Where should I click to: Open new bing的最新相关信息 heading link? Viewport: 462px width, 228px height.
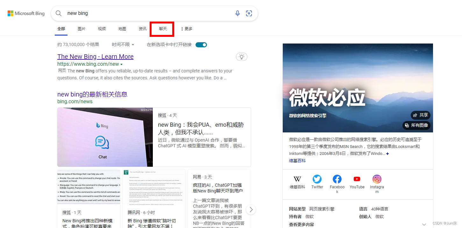click(92, 94)
